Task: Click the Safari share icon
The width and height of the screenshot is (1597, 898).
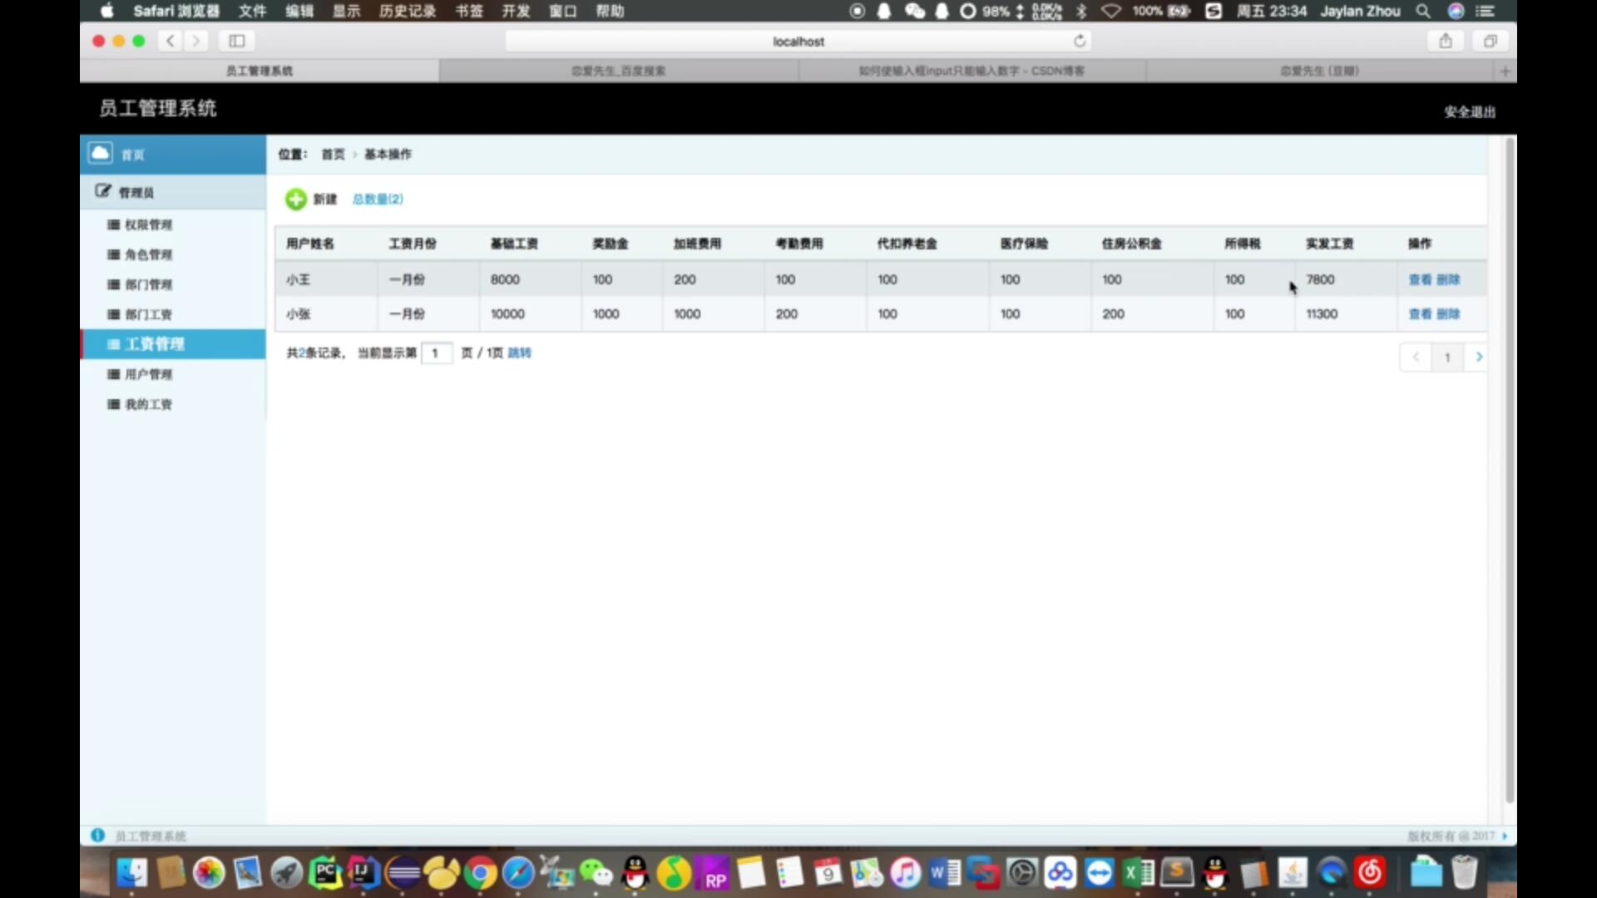Action: (1446, 41)
